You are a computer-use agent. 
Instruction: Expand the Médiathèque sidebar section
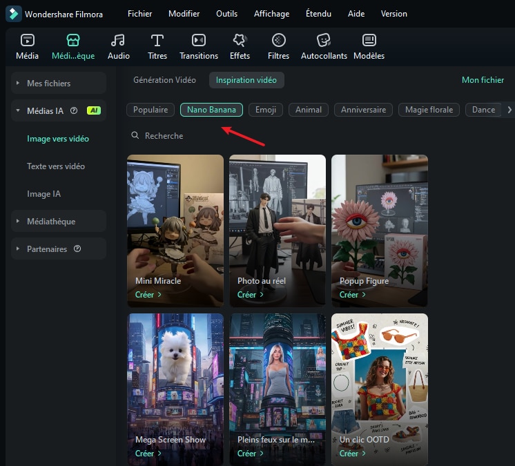(x=18, y=221)
